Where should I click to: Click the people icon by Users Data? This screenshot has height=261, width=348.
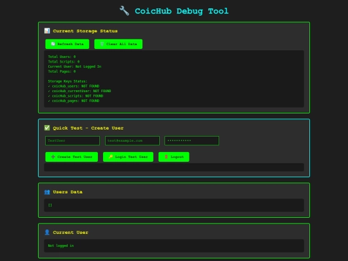[47, 192]
